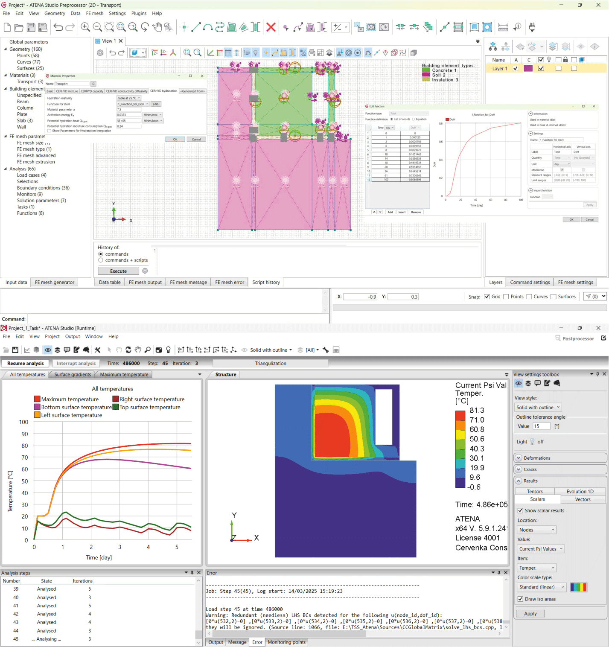Screen dimensions: 609x647
Task: Click the light bulb icon in Runtime toolbar
Action: coord(168,350)
